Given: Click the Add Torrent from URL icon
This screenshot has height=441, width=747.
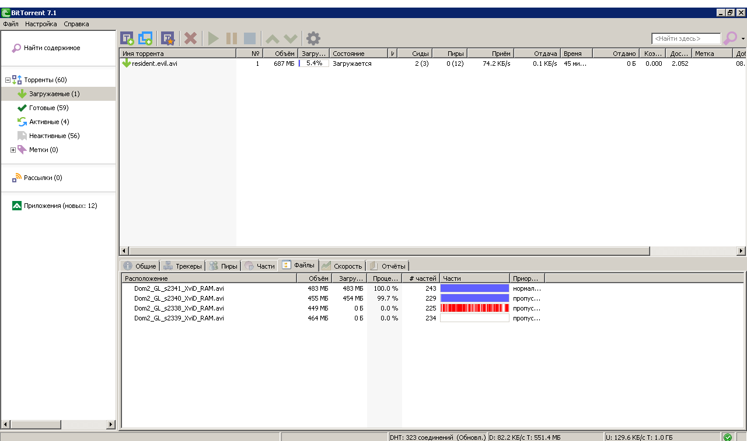Looking at the screenshot, I should coord(145,38).
